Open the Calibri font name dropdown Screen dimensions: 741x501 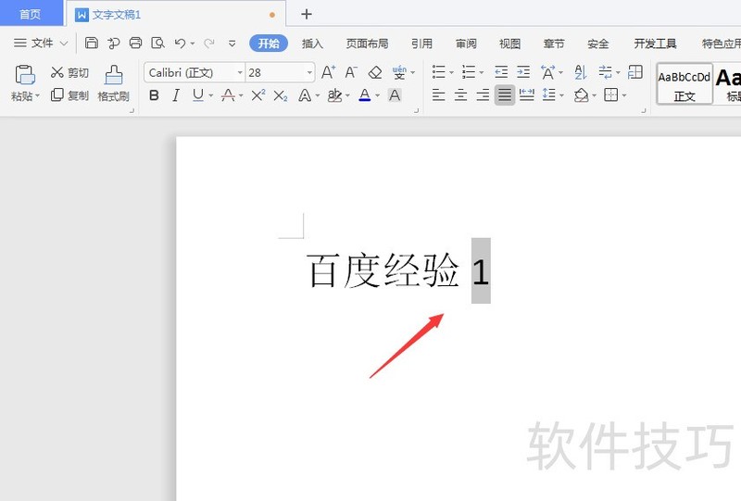(240, 73)
